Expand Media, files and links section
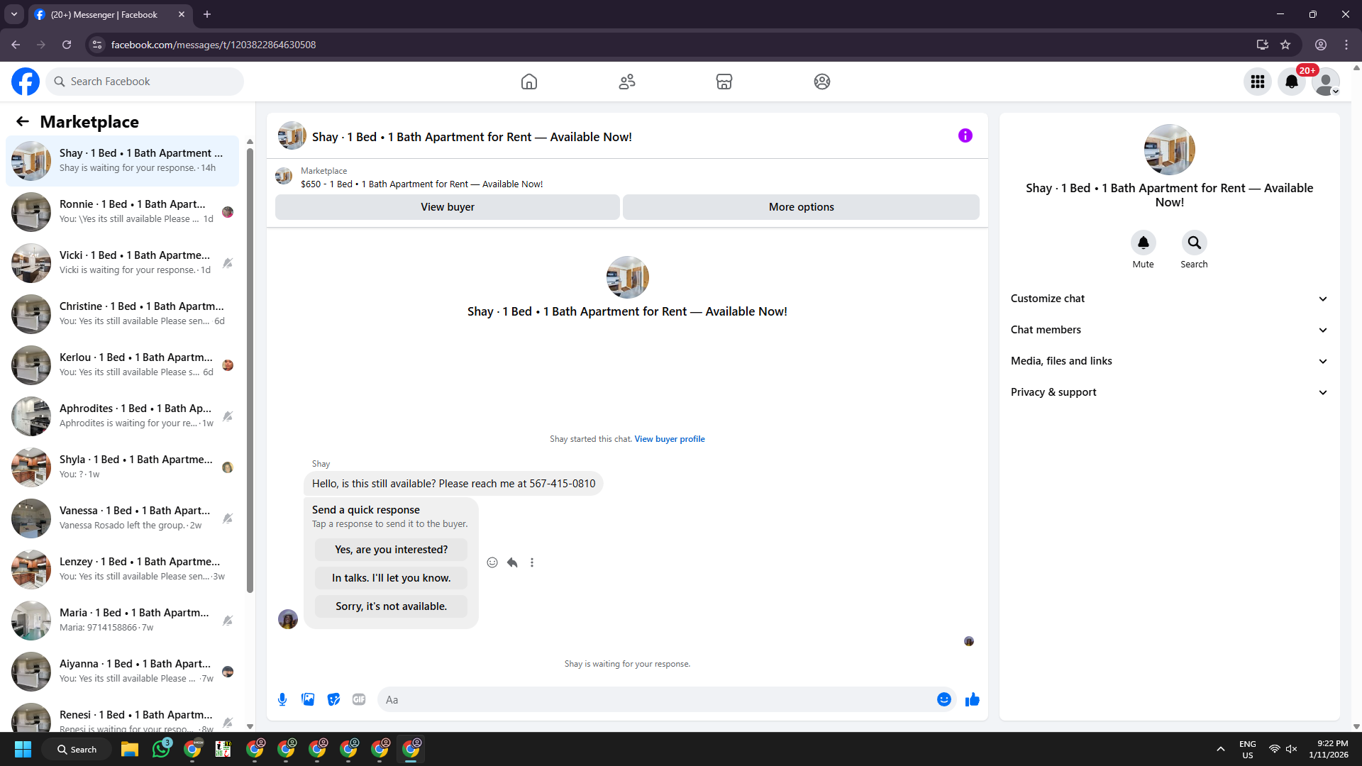The image size is (1362, 766). click(x=1170, y=361)
